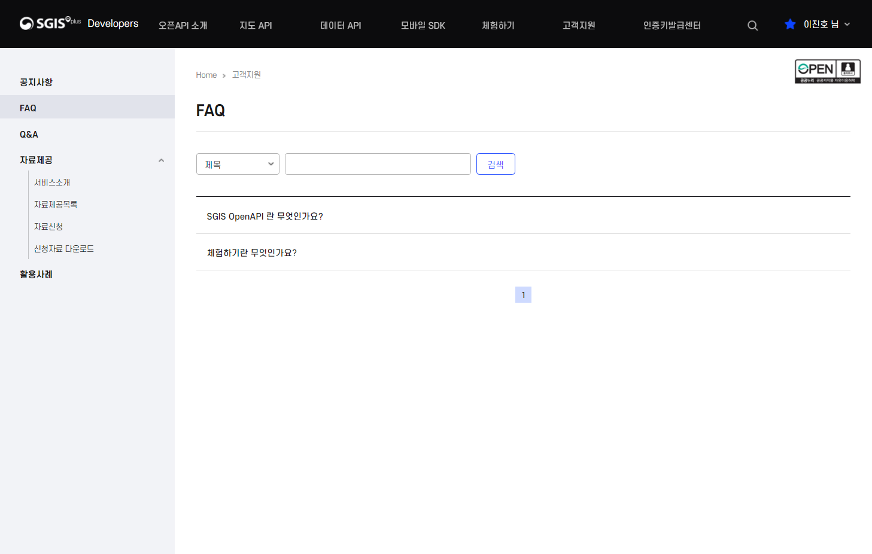The height and width of the screenshot is (554, 872).
Task: Expand the 'SGIS OpenAPI 란 무엇인가요?' FAQ entry
Action: click(265, 216)
